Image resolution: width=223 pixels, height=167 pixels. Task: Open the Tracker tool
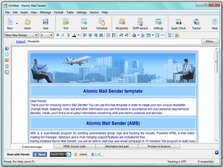click(196, 24)
